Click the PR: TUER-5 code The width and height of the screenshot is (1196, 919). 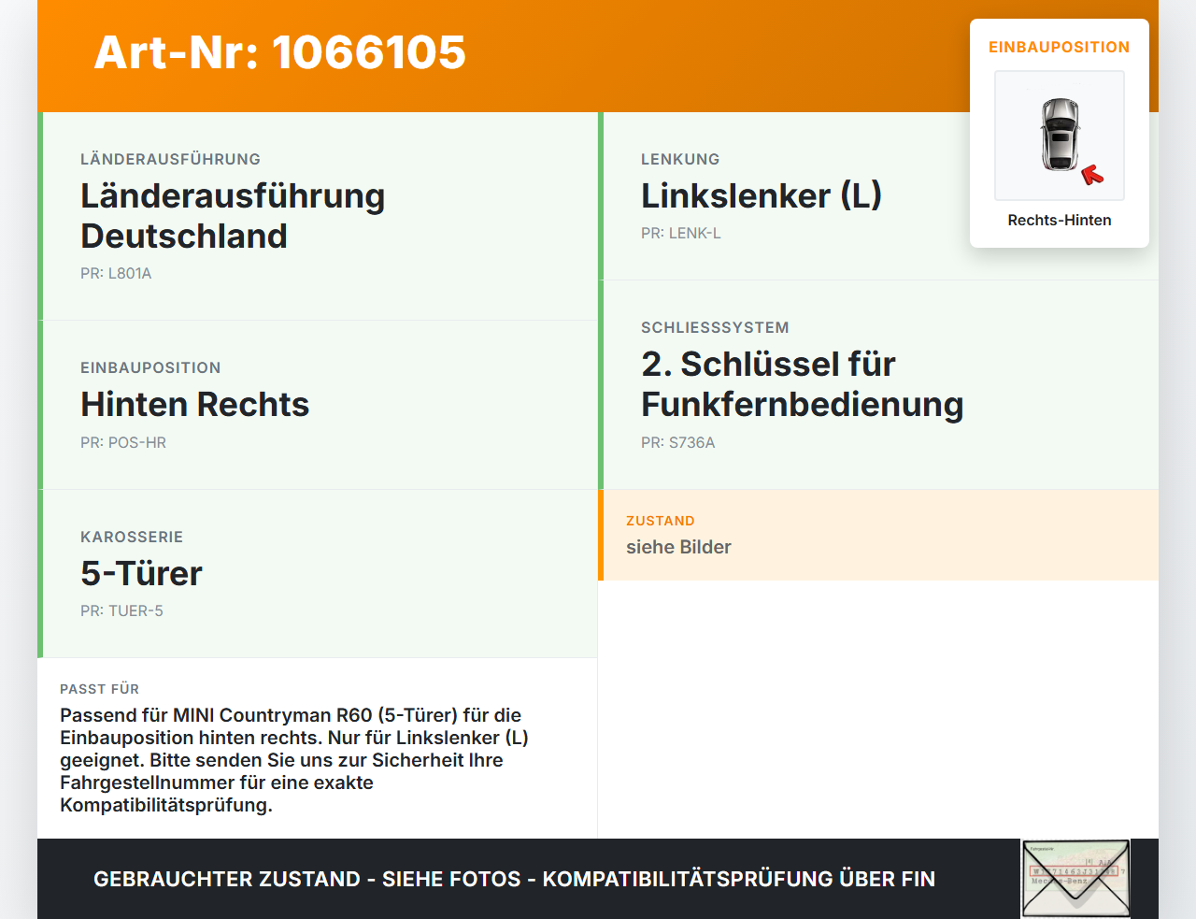point(121,611)
